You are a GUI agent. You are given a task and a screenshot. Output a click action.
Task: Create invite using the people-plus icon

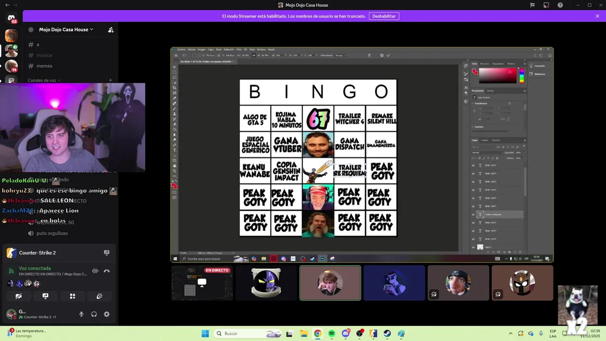(111, 29)
